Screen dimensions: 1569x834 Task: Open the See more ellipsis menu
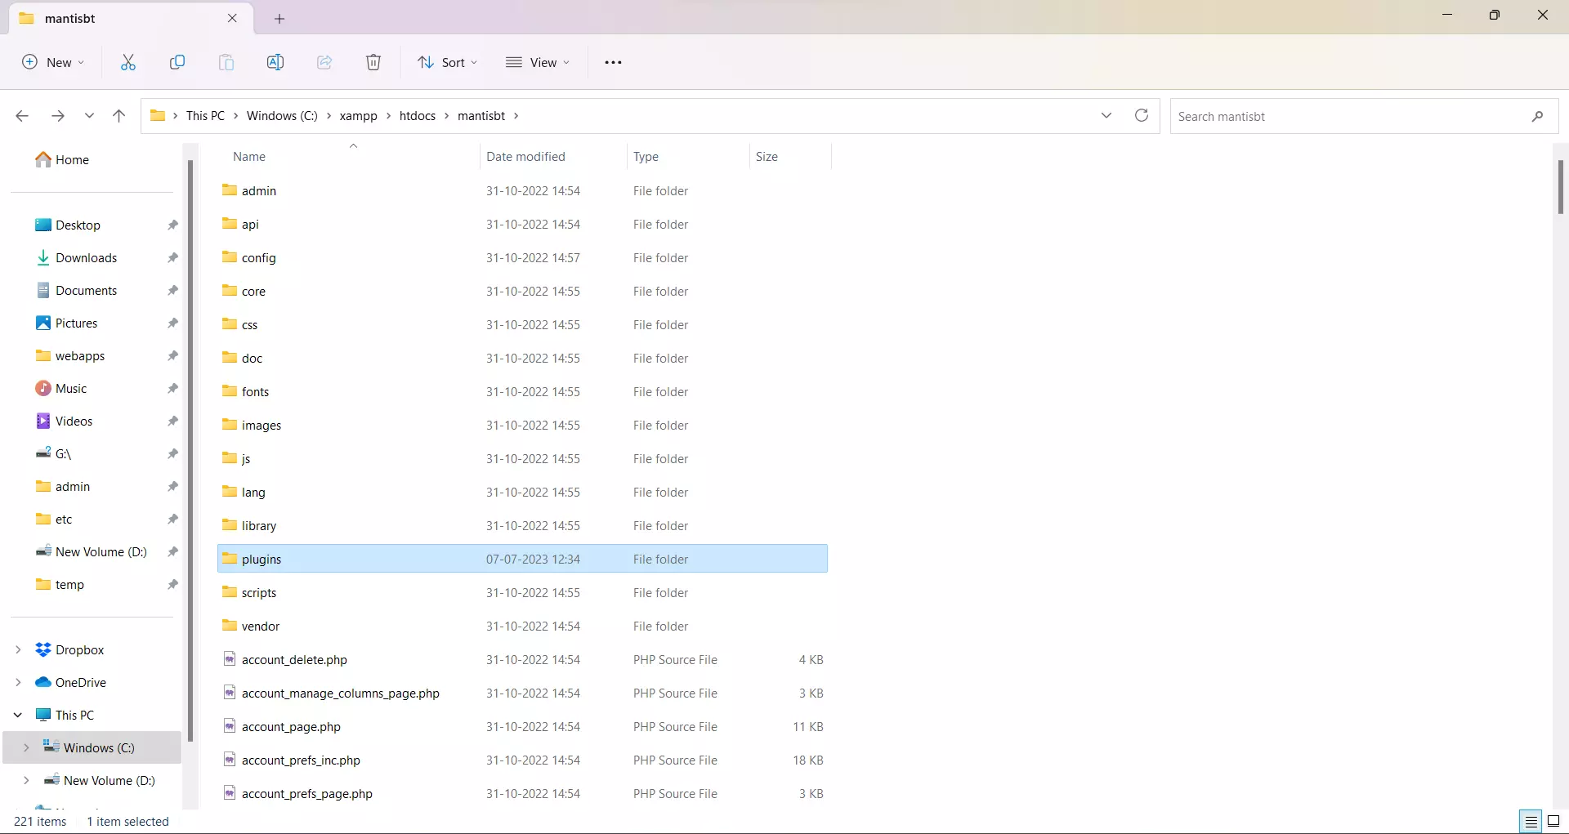coord(613,62)
